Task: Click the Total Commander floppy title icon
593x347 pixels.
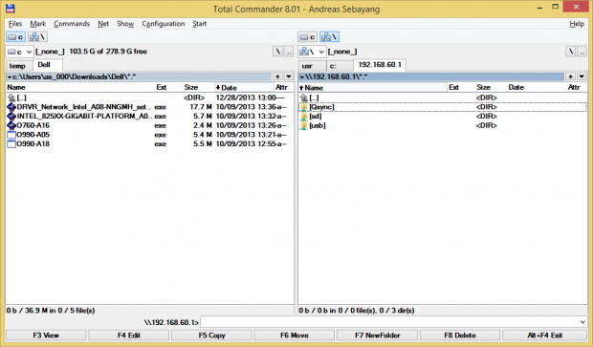Action: pos(11,9)
